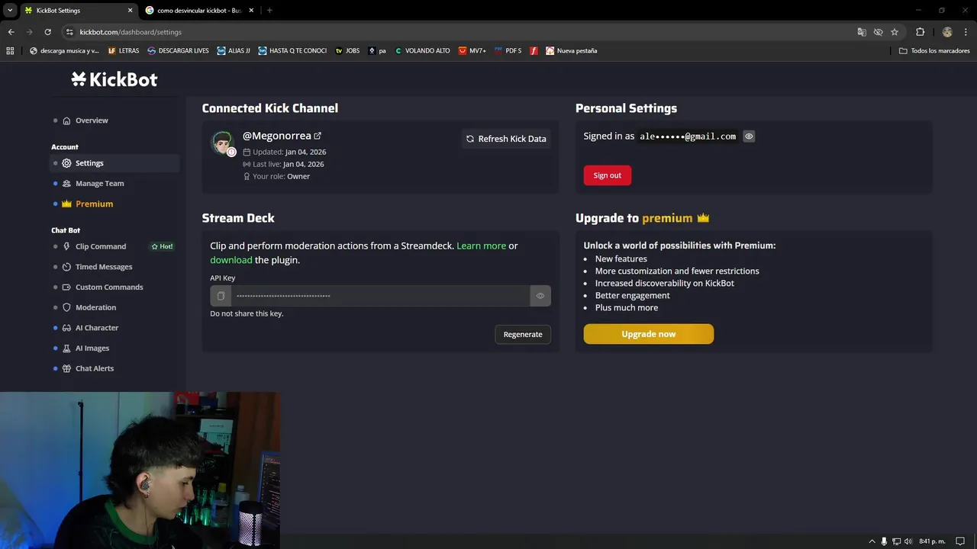Click the download plugin link
Image resolution: width=977 pixels, height=549 pixels.
[x=231, y=260]
